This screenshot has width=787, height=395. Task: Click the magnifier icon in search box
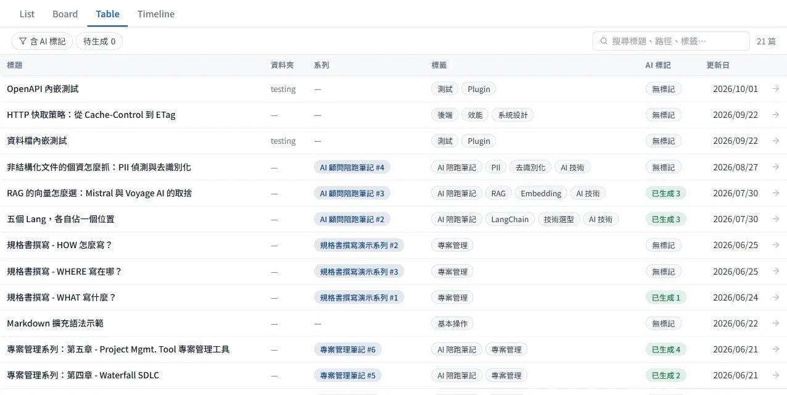604,41
